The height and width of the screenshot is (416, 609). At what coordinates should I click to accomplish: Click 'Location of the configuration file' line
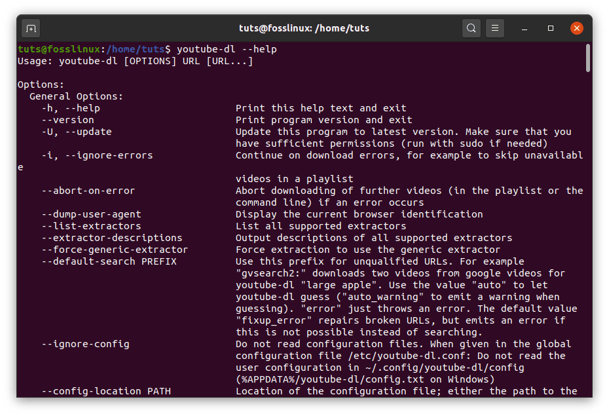click(x=406, y=391)
